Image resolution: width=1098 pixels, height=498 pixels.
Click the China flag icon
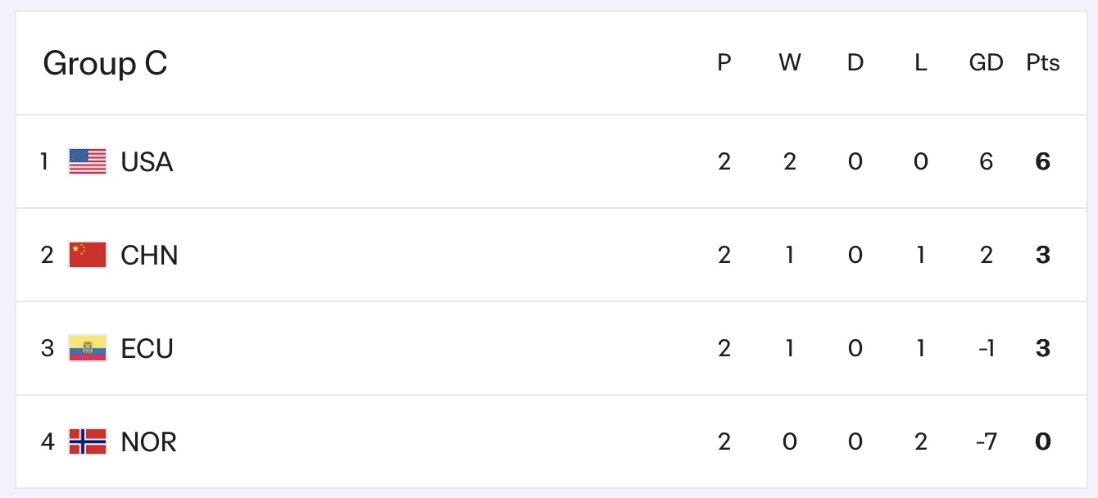click(88, 255)
